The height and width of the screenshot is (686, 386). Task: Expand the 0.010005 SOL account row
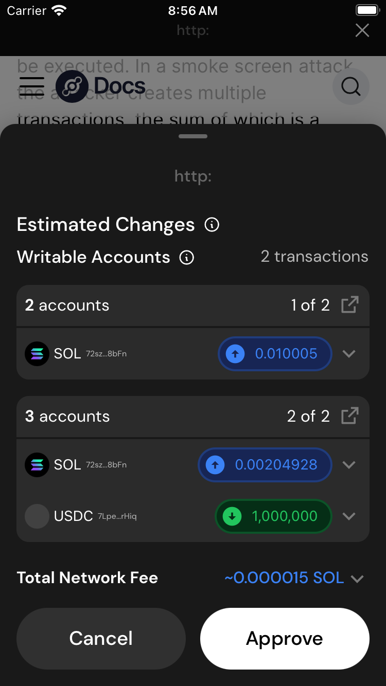coord(349,354)
